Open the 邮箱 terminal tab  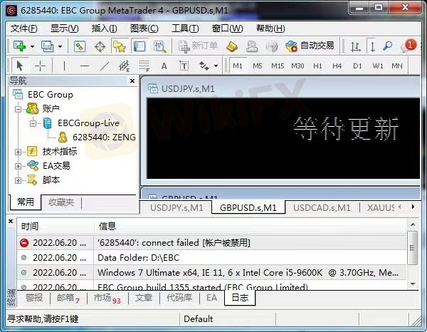point(68,298)
